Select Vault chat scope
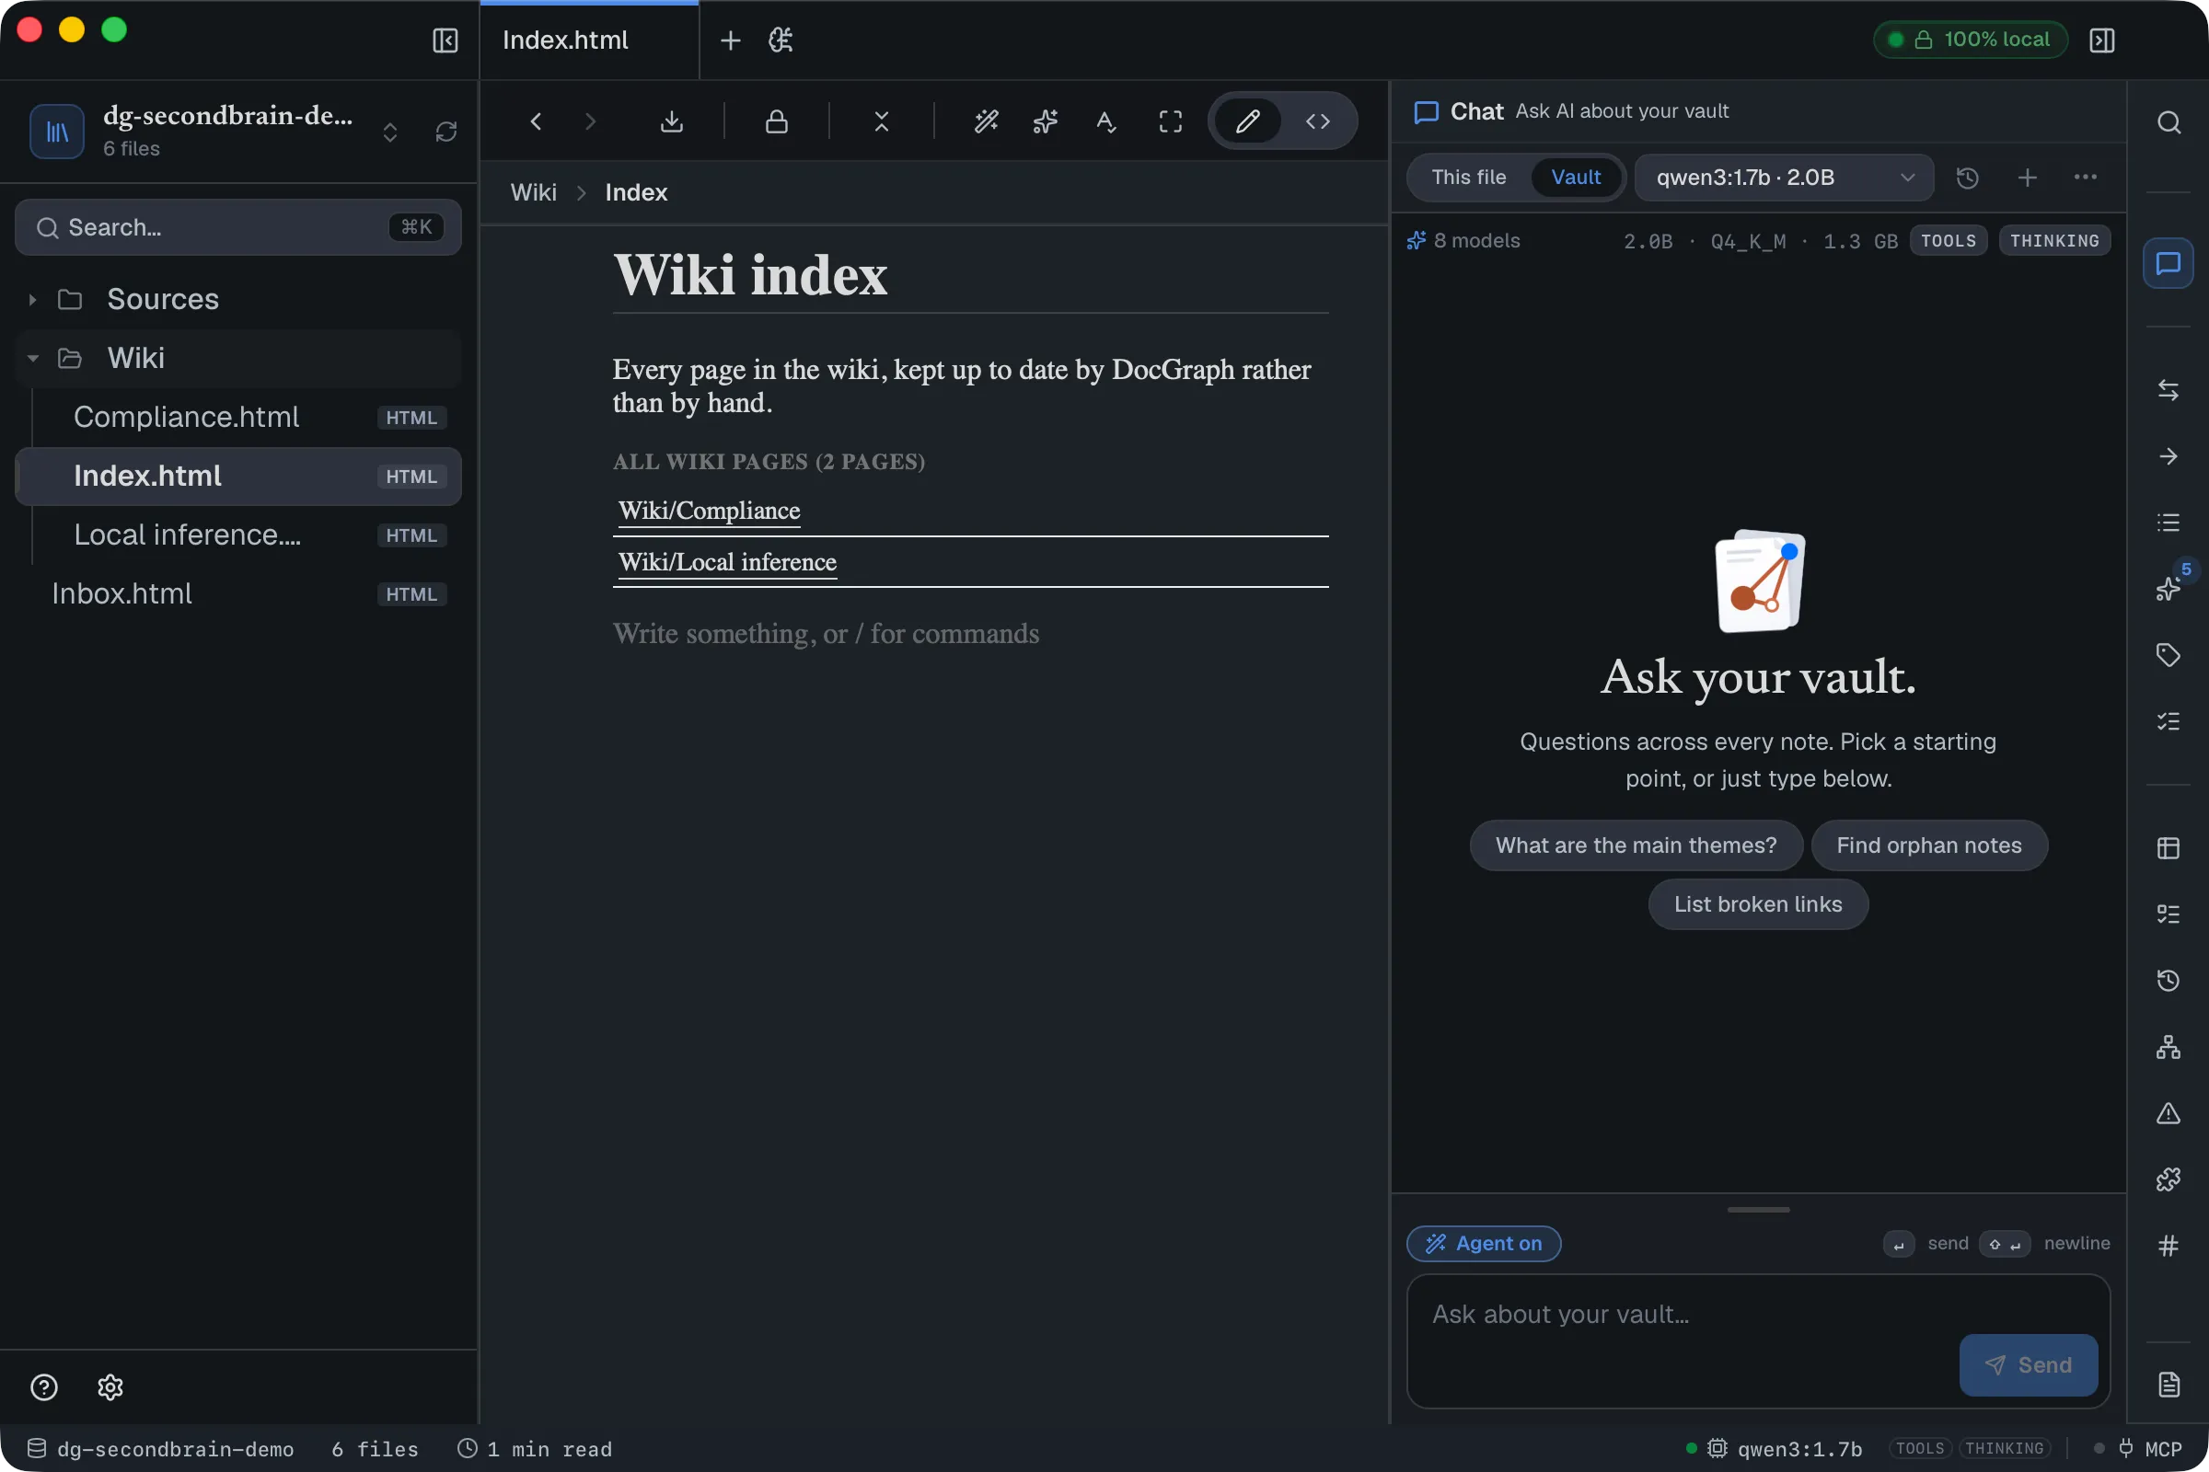2209x1472 pixels. (x=1575, y=178)
